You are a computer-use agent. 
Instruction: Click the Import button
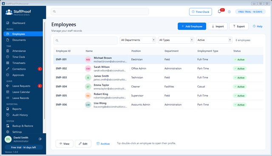click(x=218, y=26)
